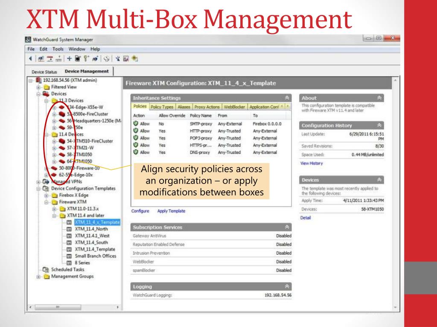437x327 pixels.
Task: Click the 52-8500e-FireCluster cluster icon
Action: click(62, 114)
